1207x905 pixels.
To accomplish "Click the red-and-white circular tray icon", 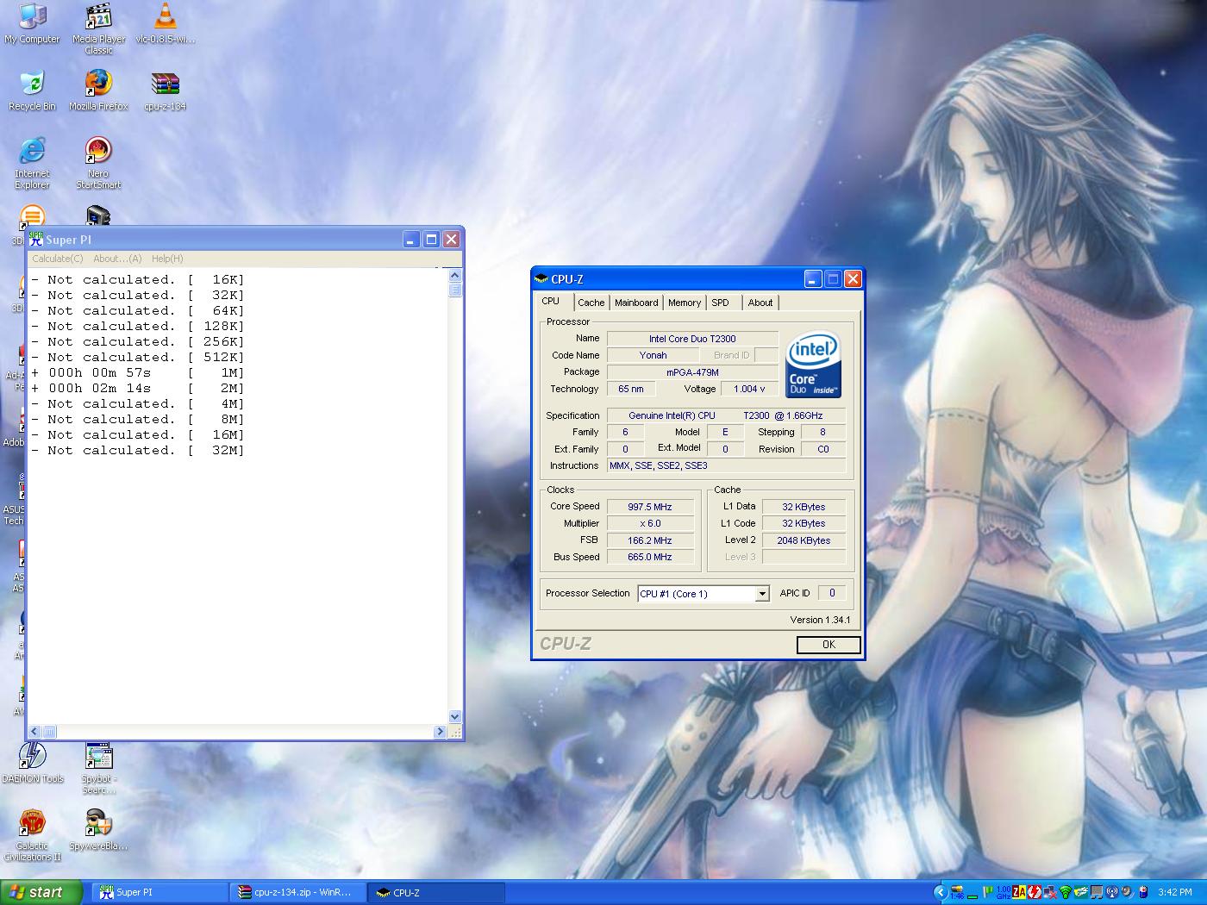I will (x=1034, y=892).
